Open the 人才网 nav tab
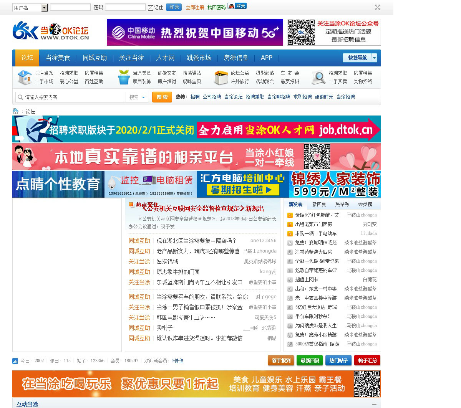The image size is (461, 408). pos(166,58)
